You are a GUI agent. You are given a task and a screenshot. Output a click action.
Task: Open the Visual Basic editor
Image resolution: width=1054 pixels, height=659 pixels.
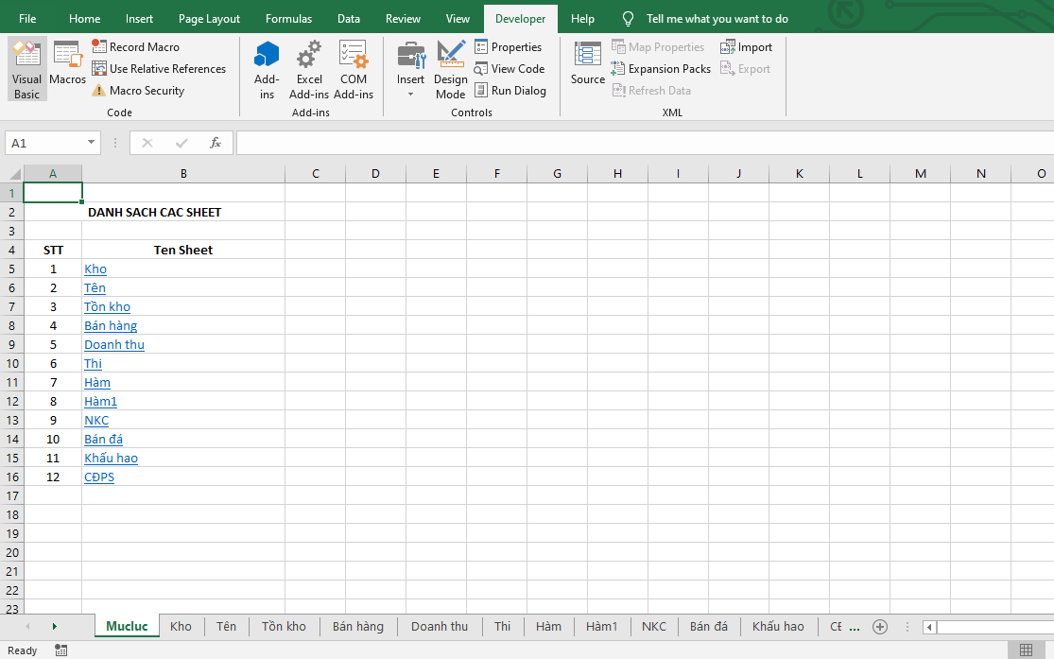[26, 69]
